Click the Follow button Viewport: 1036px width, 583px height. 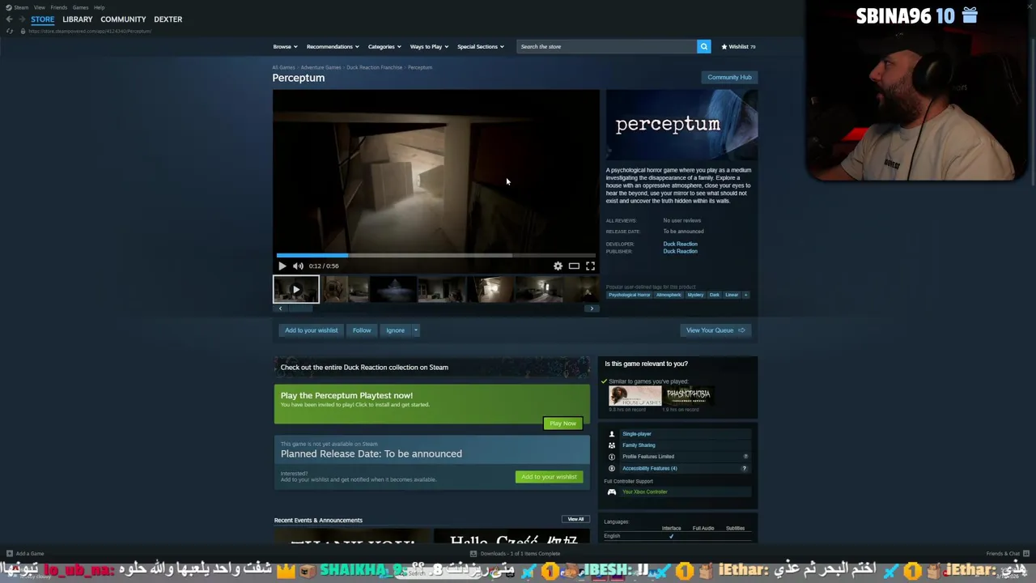[362, 330]
